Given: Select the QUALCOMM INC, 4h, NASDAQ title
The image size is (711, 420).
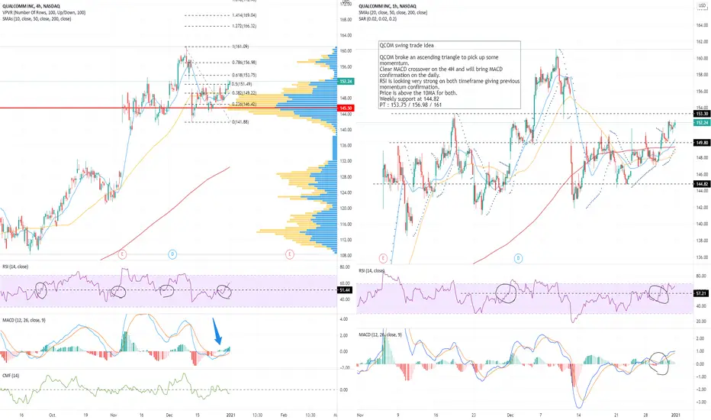Looking at the screenshot, I should [31, 6].
